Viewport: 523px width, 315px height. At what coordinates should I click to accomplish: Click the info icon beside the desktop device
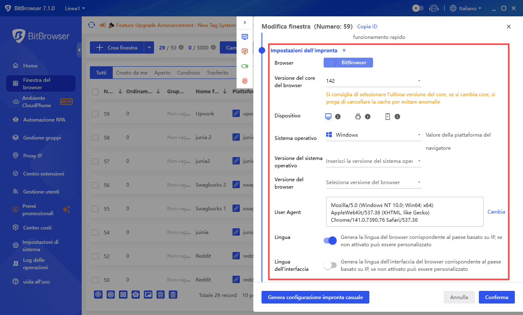(338, 117)
